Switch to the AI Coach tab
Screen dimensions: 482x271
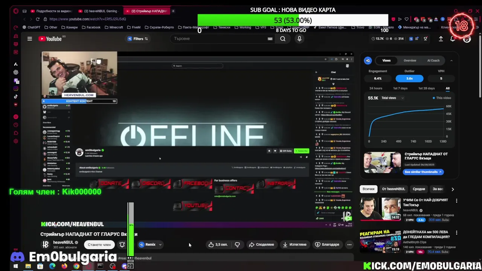tap(433, 60)
